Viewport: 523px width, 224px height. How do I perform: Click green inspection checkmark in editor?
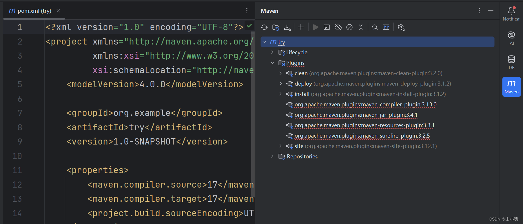(x=249, y=25)
